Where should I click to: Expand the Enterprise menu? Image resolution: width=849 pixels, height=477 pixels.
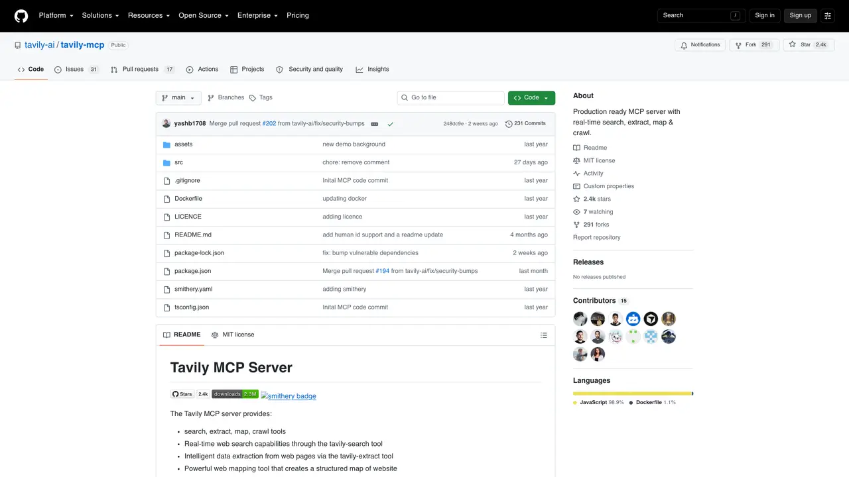[x=258, y=15]
